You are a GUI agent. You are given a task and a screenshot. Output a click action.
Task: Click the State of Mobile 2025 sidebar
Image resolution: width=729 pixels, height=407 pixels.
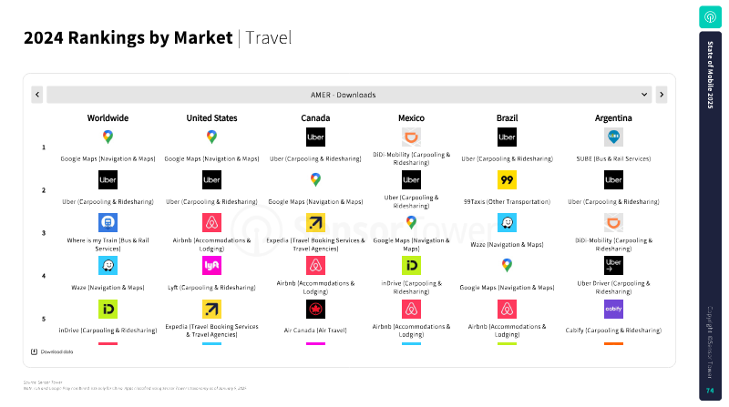(x=710, y=216)
